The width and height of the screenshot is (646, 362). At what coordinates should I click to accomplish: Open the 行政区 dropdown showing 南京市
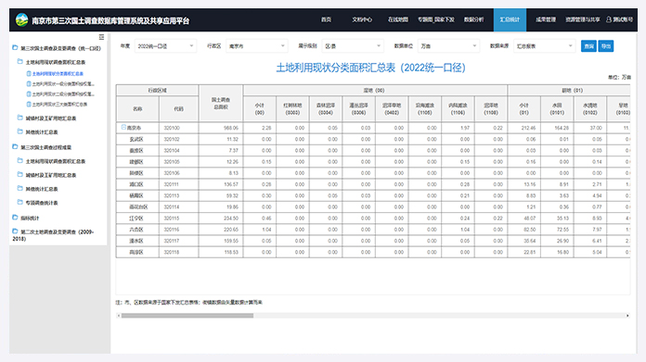[256, 46]
